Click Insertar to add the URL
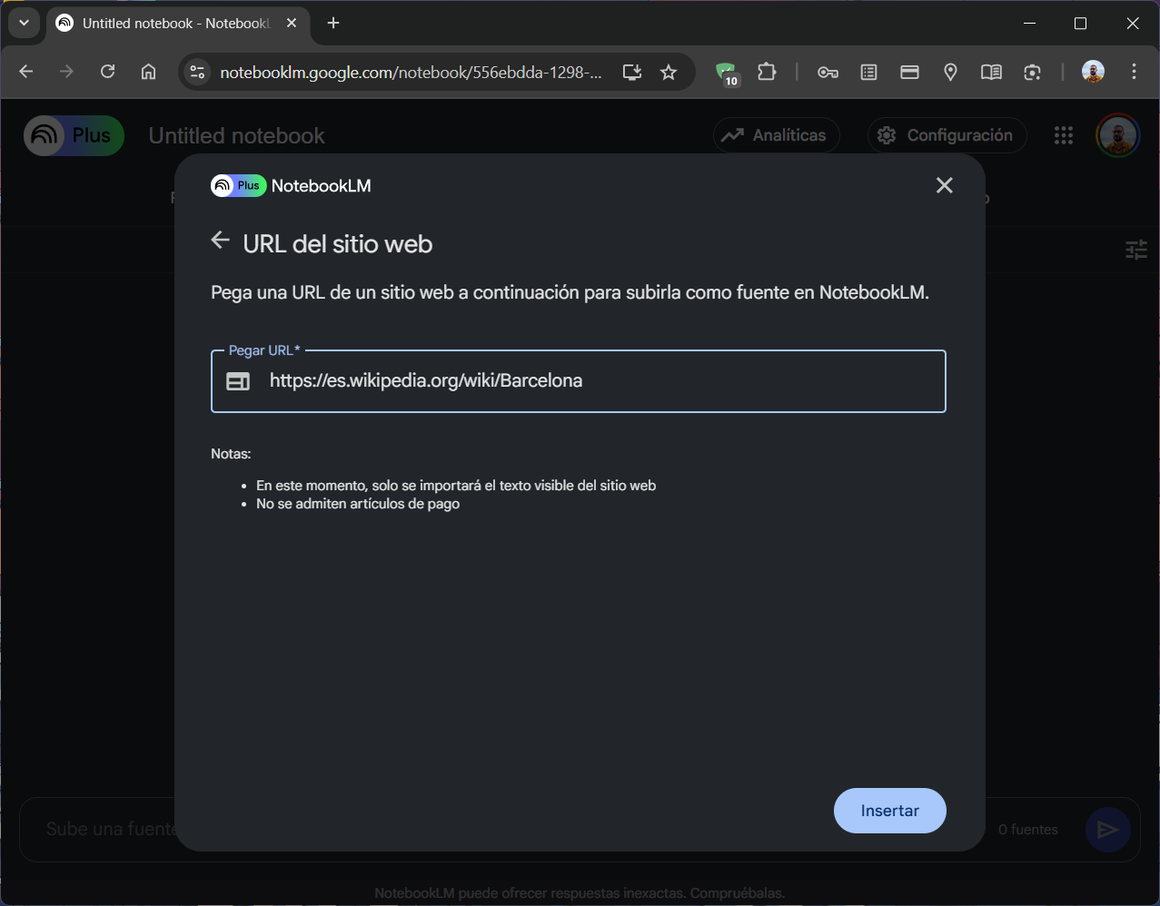 click(889, 811)
